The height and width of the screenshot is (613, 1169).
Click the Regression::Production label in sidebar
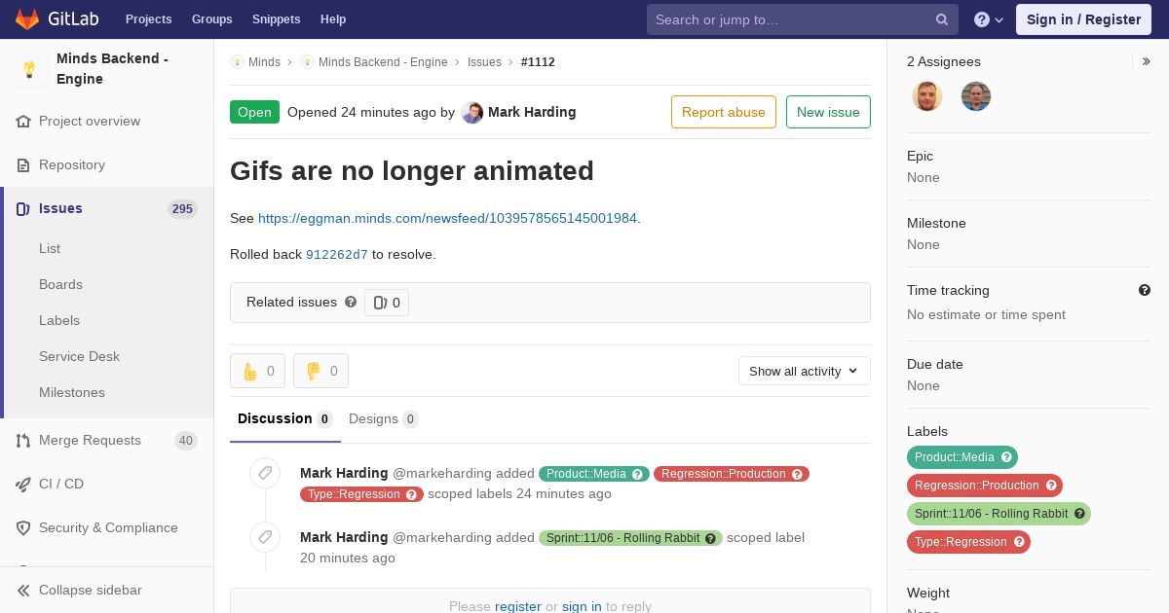click(985, 486)
